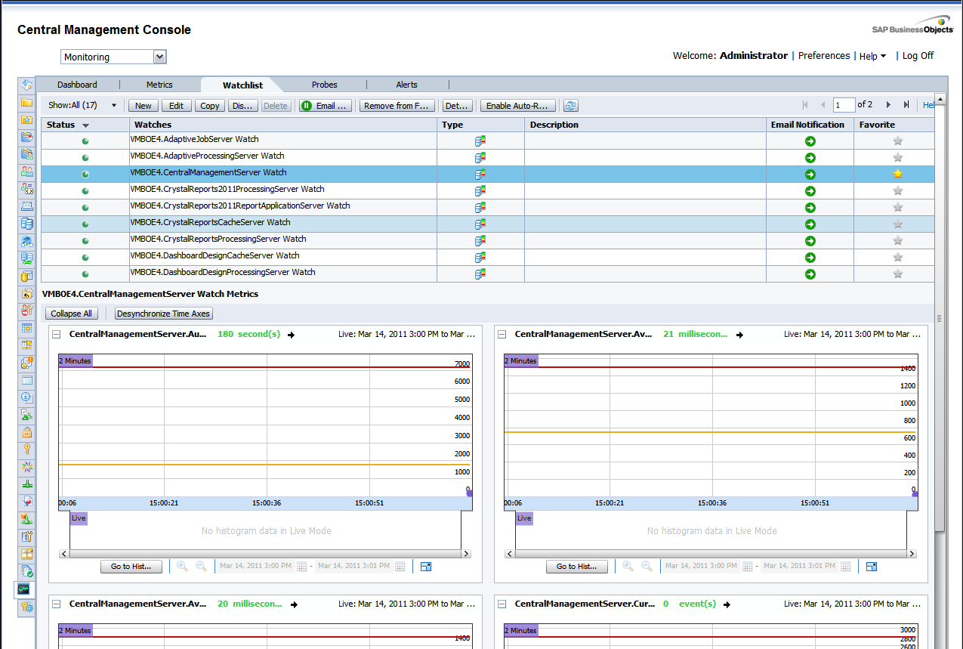Open the golden key sidebar icon
The height and width of the screenshot is (649, 963).
26,450
